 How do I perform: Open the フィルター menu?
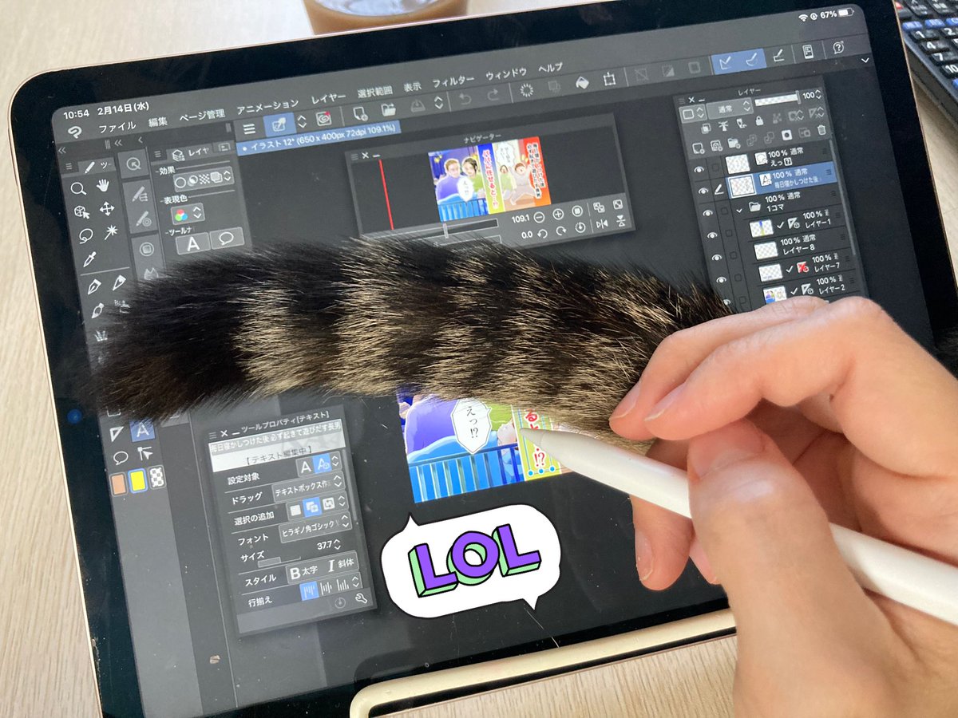coord(453,81)
